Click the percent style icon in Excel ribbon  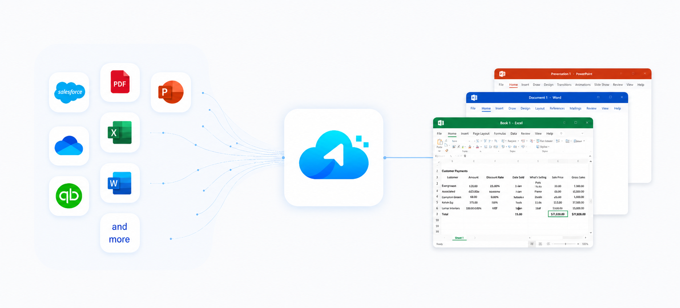pyautogui.click(x=478, y=141)
